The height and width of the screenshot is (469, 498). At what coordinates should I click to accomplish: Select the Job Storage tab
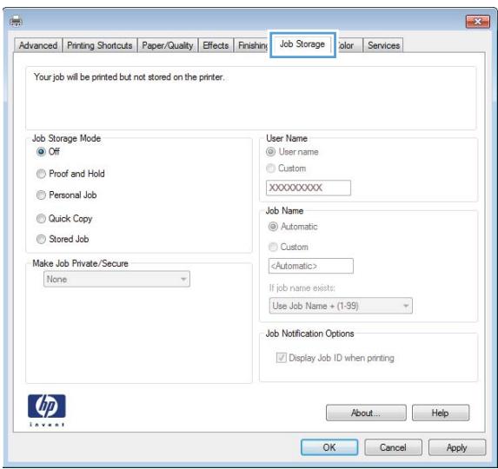point(302,44)
